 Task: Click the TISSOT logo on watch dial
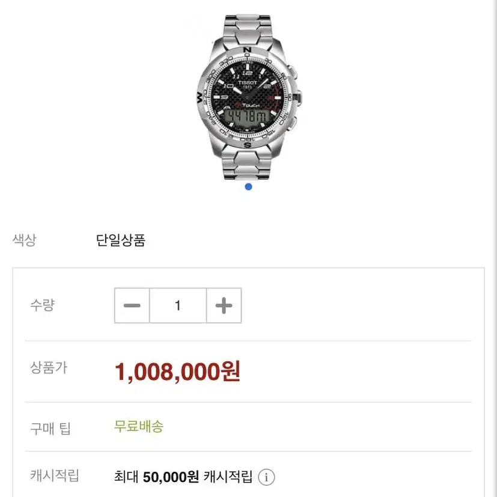(x=248, y=83)
